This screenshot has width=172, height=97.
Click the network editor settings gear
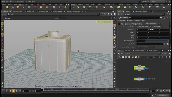170,53
